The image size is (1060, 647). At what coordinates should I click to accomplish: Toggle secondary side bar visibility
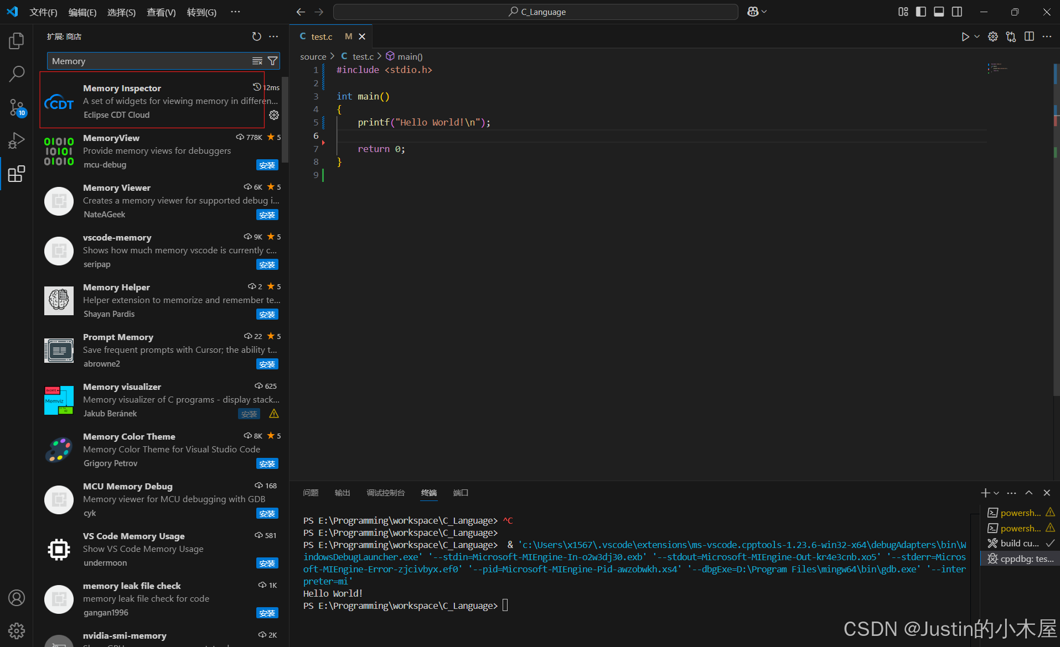[x=957, y=12]
